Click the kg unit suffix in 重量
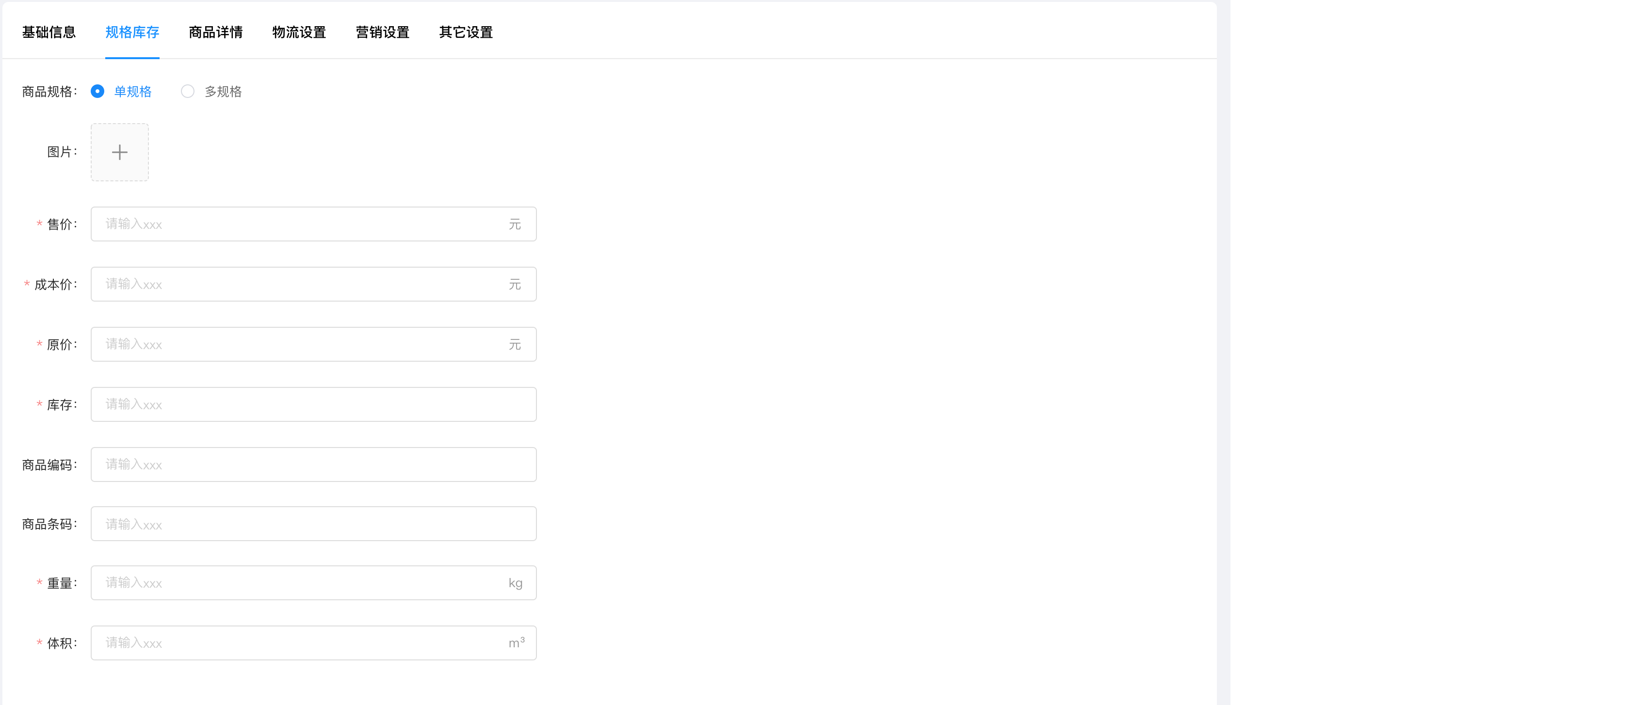The width and height of the screenshot is (1651, 705). click(x=515, y=583)
